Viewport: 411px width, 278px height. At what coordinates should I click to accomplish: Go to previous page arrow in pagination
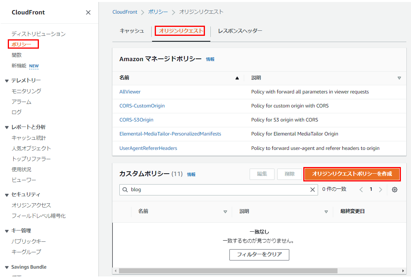(361, 190)
